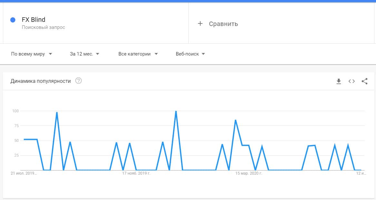This screenshot has width=376, height=200.
Task: Download the popularity chart data
Action: tap(339, 81)
